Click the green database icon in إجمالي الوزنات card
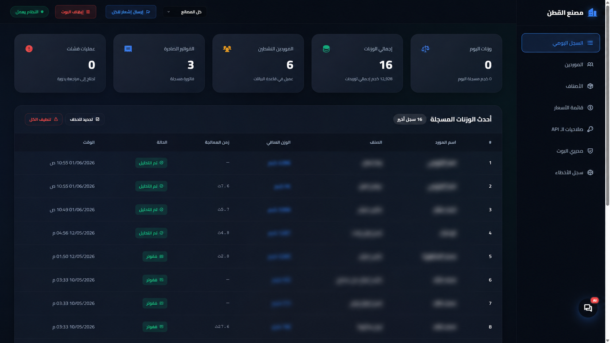Image resolution: width=610 pixels, height=343 pixels. 326,49
